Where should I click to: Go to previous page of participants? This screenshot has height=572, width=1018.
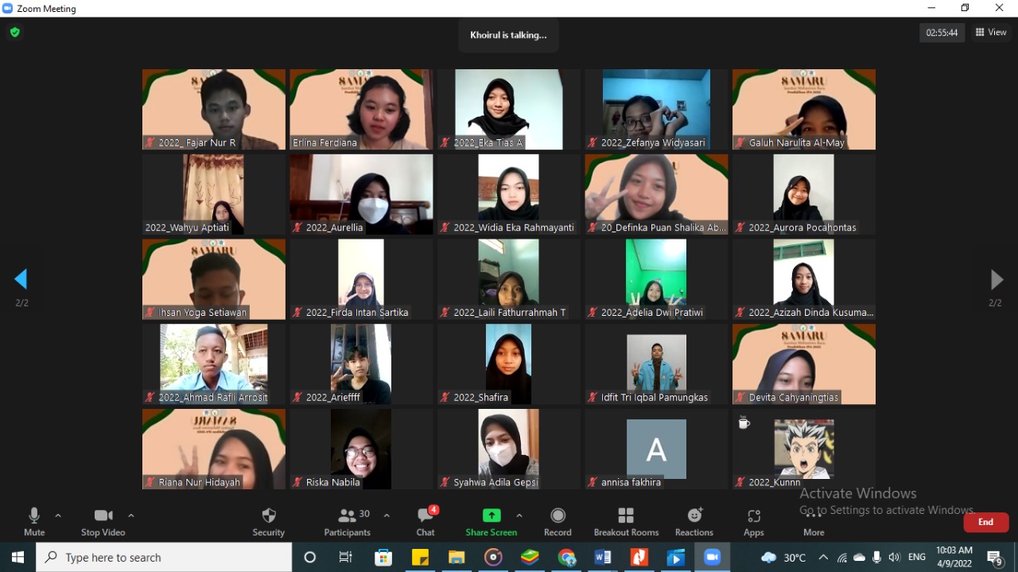[21, 279]
